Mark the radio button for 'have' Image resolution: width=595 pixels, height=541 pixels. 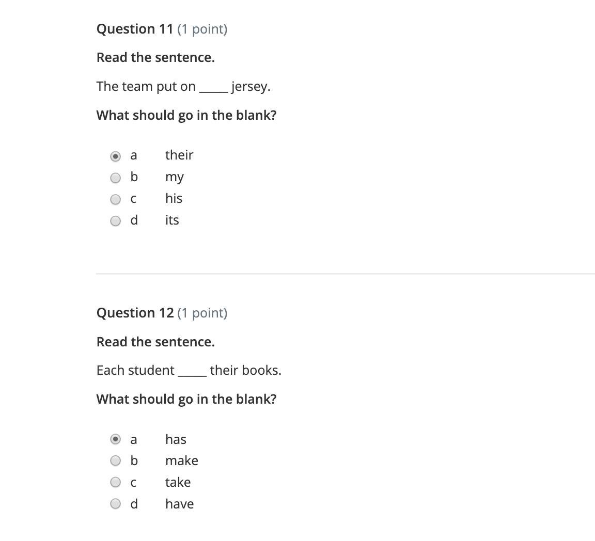116,504
